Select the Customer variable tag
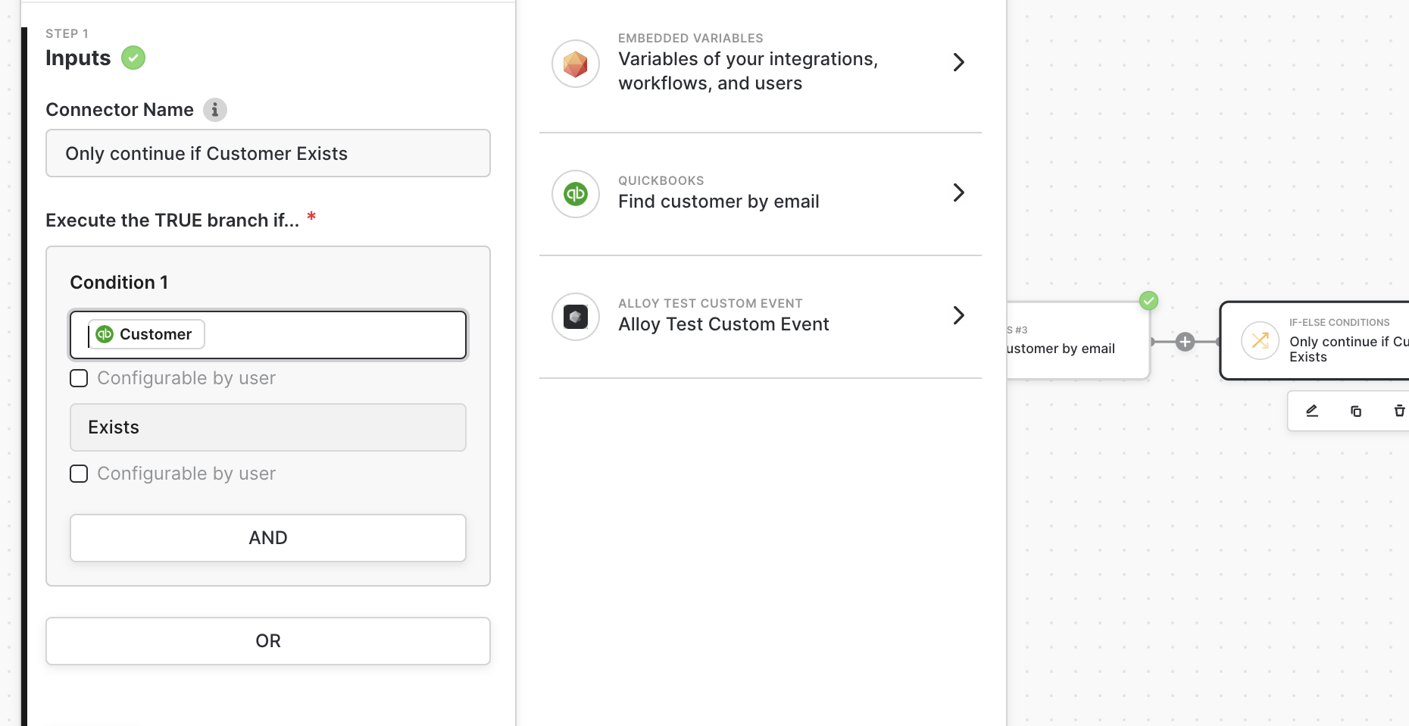 [147, 334]
